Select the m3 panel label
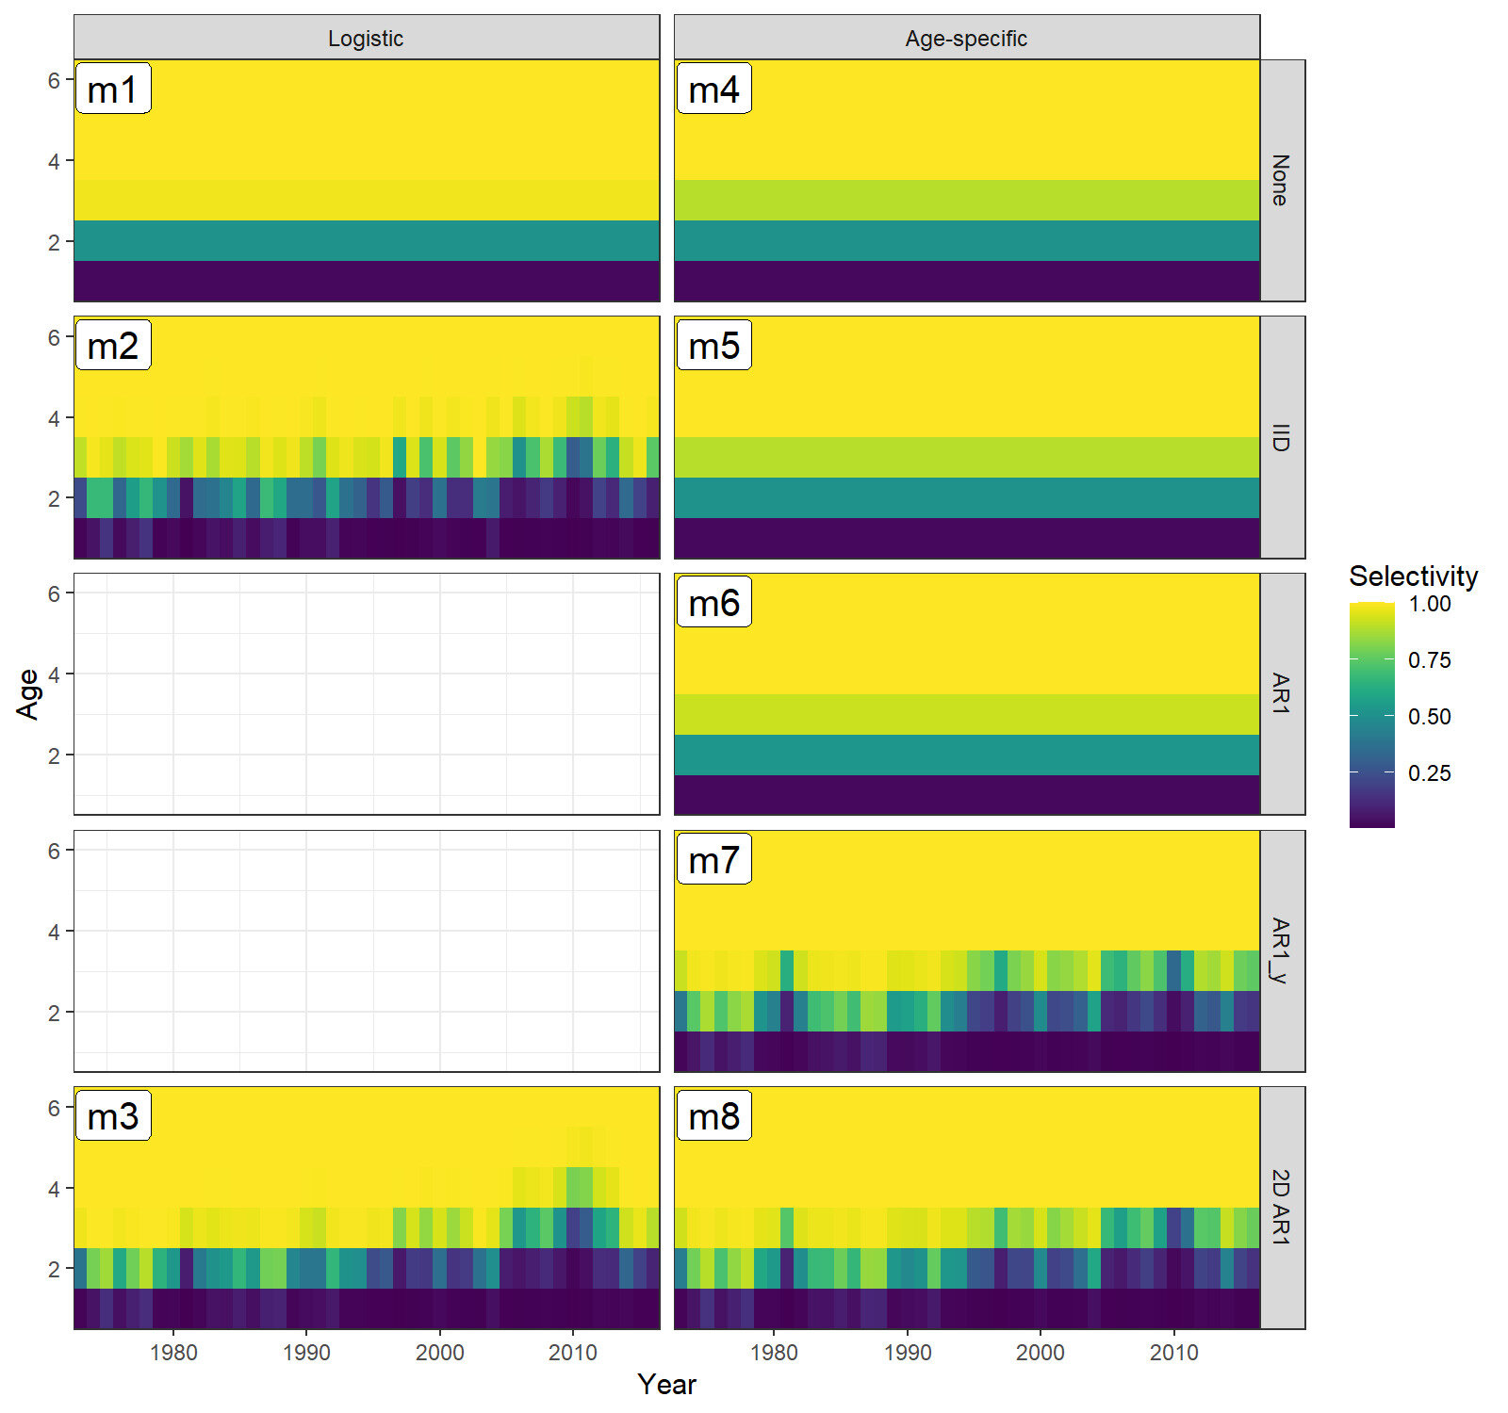 (x=112, y=1116)
